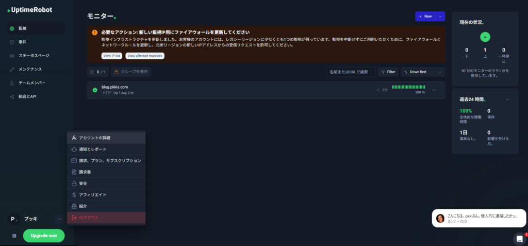This screenshot has height=246, width=528.
Task: Click the ログアウト exit icon
Action: (x=74, y=218)
